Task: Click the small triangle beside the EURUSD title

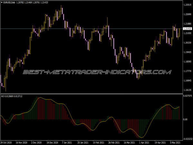Action: (2, 3)
